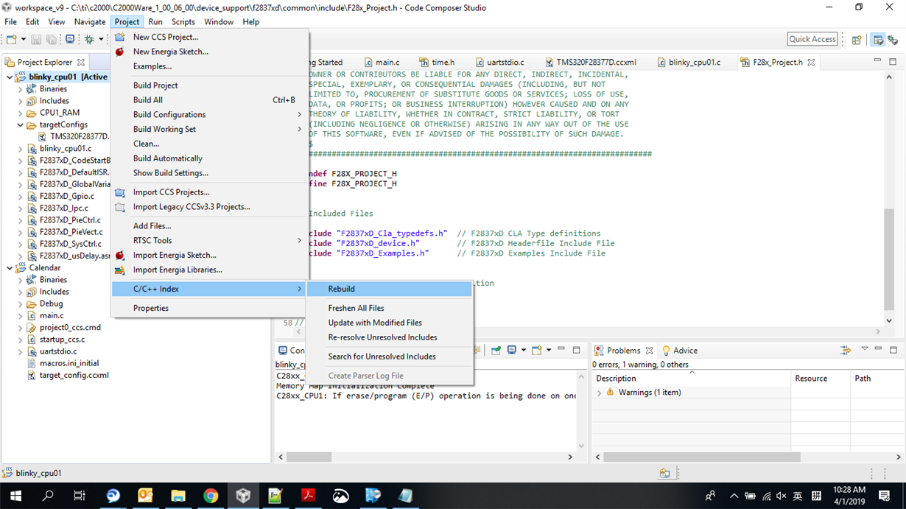
Task: Open the Build Configurations submenu
Action: point(169,115)
